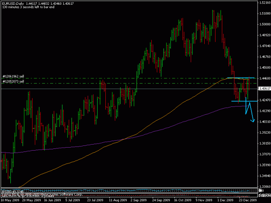
Task: Click price level 1.47840 on the axis
Action: point(265,46)
